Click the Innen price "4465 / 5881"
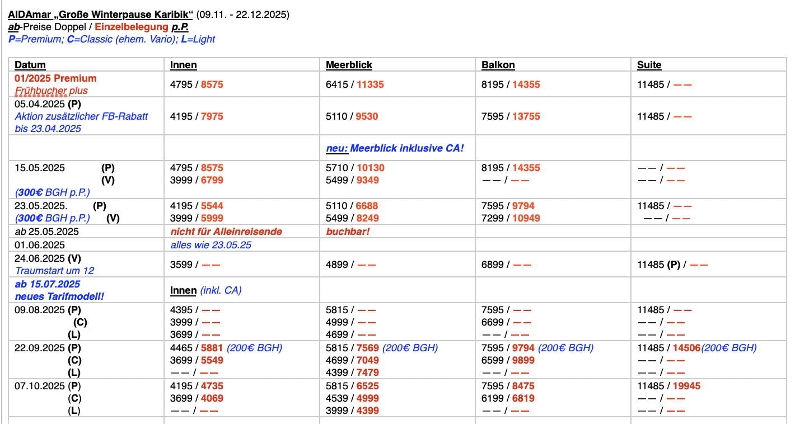Image resolution: width=795 pixels, height=424 pixels. [197, 348]
